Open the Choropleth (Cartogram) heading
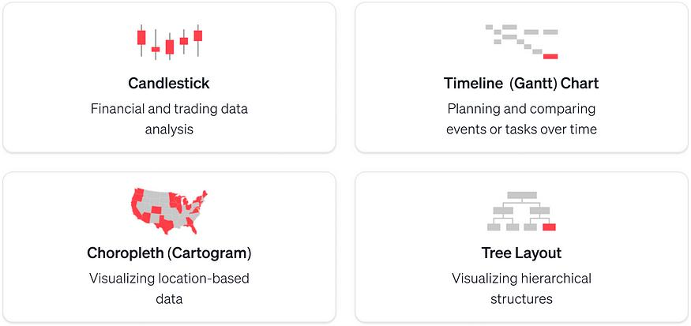This screenshot has height=326, width=691. [169, 253]
